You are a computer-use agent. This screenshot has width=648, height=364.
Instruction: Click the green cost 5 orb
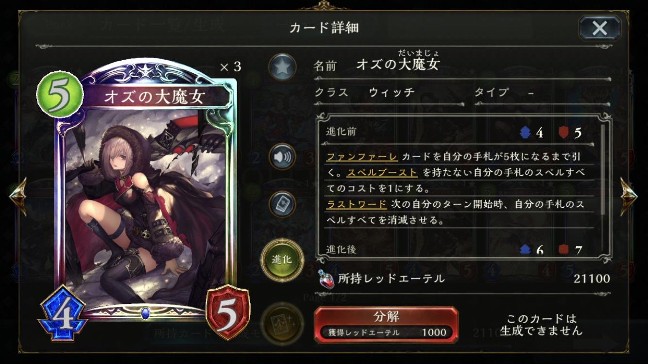click(x=59, y=94)
